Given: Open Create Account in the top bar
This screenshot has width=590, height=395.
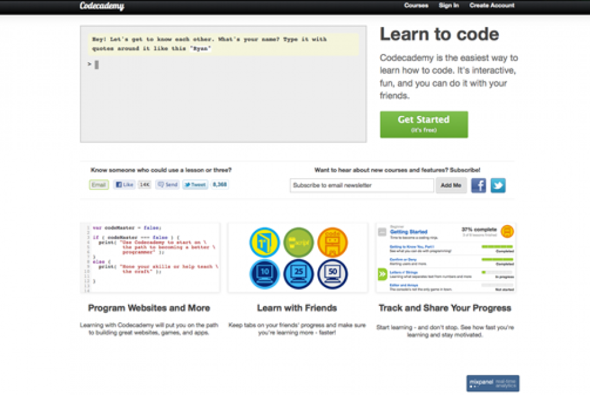Looking at the screenshot, I should click(492, 5).
